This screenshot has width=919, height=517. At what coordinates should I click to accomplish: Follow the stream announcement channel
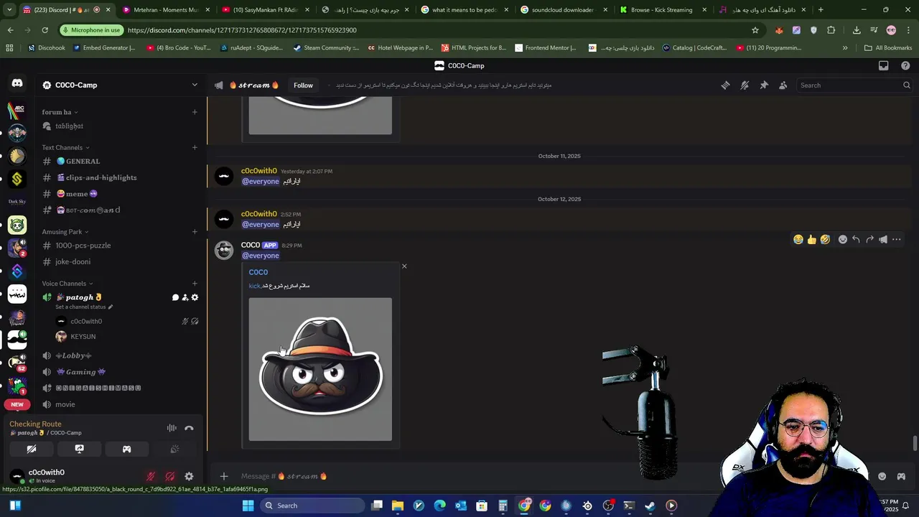tap(303, 85)
